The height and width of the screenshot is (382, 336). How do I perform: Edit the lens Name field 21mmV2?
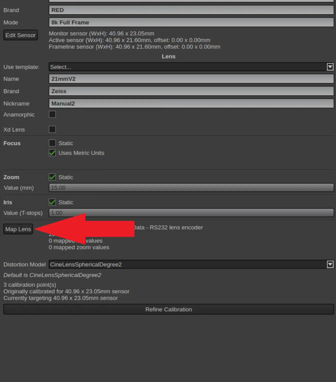pyautogui.click(x=191, y=79)
